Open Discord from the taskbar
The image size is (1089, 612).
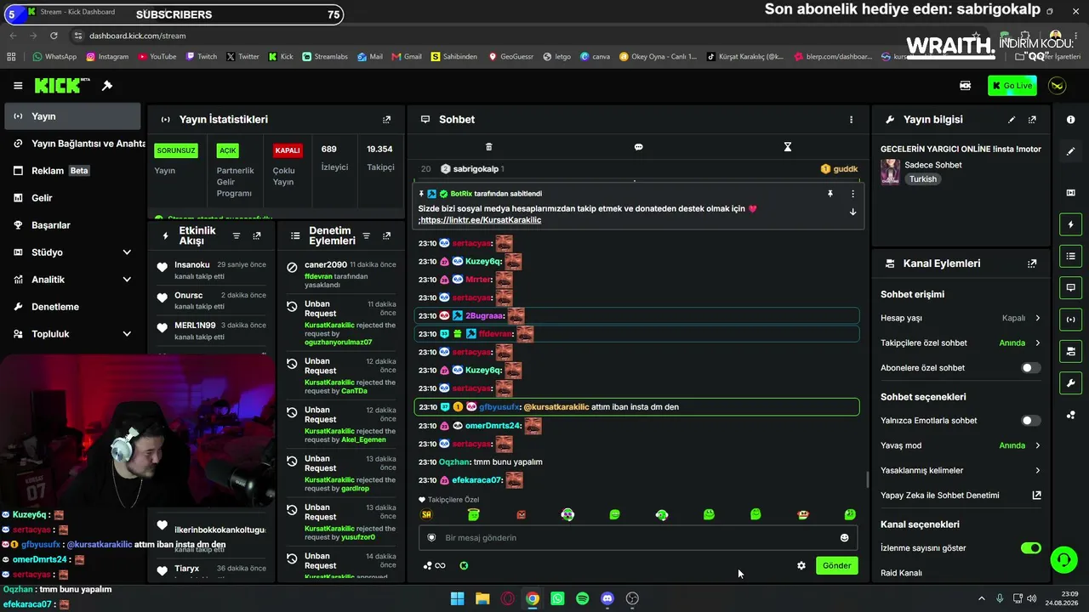(x=607, y=598)
